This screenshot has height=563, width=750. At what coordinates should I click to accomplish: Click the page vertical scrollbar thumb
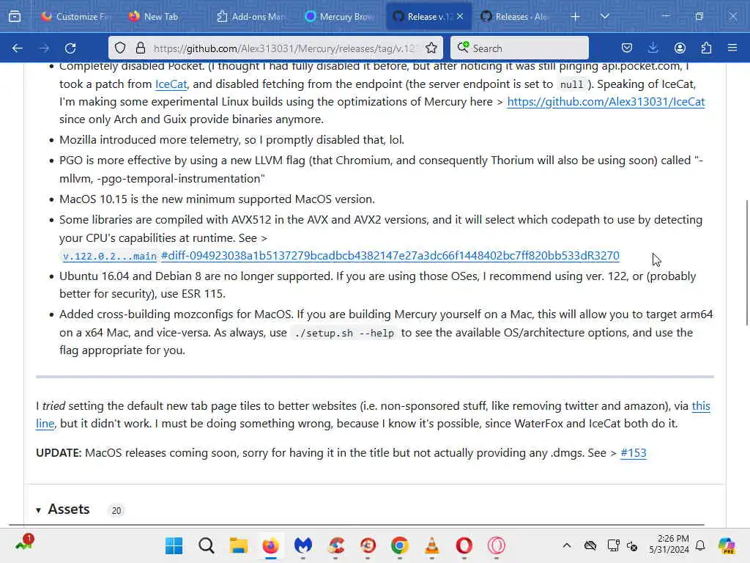click(747, 262)
